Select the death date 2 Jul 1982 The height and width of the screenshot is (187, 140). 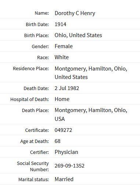click(x=67, y=88)
